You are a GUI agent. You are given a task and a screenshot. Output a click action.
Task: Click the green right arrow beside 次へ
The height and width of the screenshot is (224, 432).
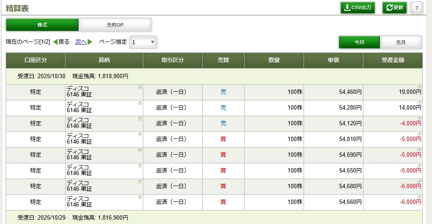pyautogui.click(x=90, y=42)
